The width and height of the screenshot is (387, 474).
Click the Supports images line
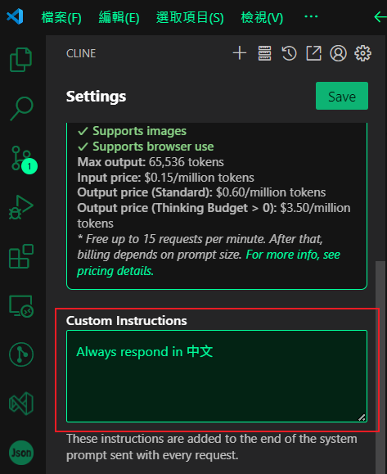click(x=132, y=131)
